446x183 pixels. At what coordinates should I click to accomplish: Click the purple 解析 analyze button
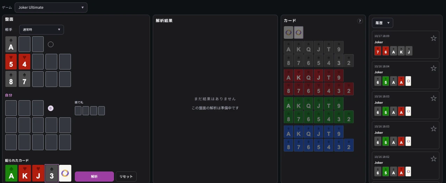click(x=94, y=176)
